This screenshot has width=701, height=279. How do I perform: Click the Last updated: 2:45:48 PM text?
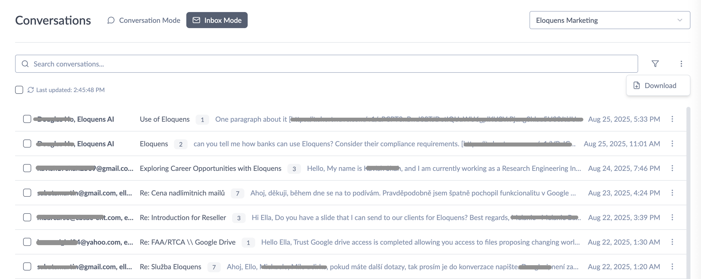point(70,90)
